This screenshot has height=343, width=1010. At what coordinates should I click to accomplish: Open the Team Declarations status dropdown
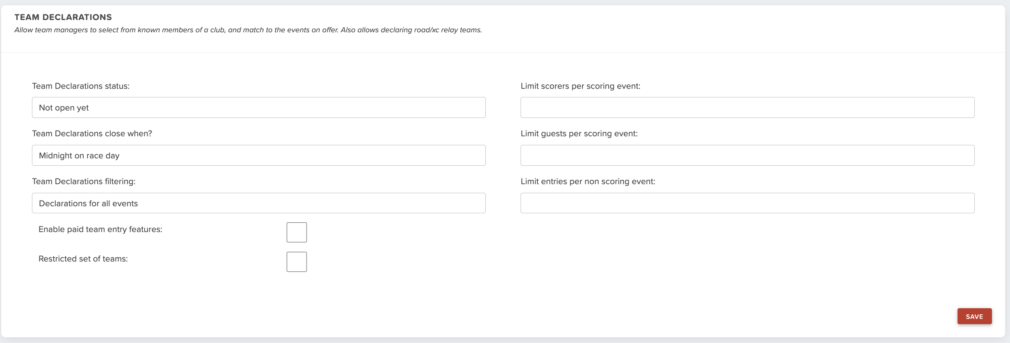(x=259, y=108)
